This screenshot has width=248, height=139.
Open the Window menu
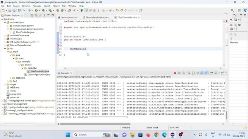[x=72, y=6]
